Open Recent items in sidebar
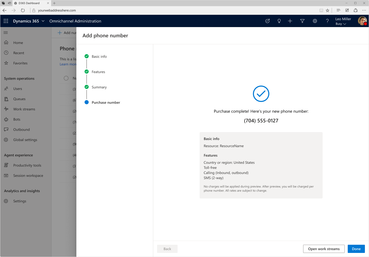The image size is (369, 257). click(26, 53)
